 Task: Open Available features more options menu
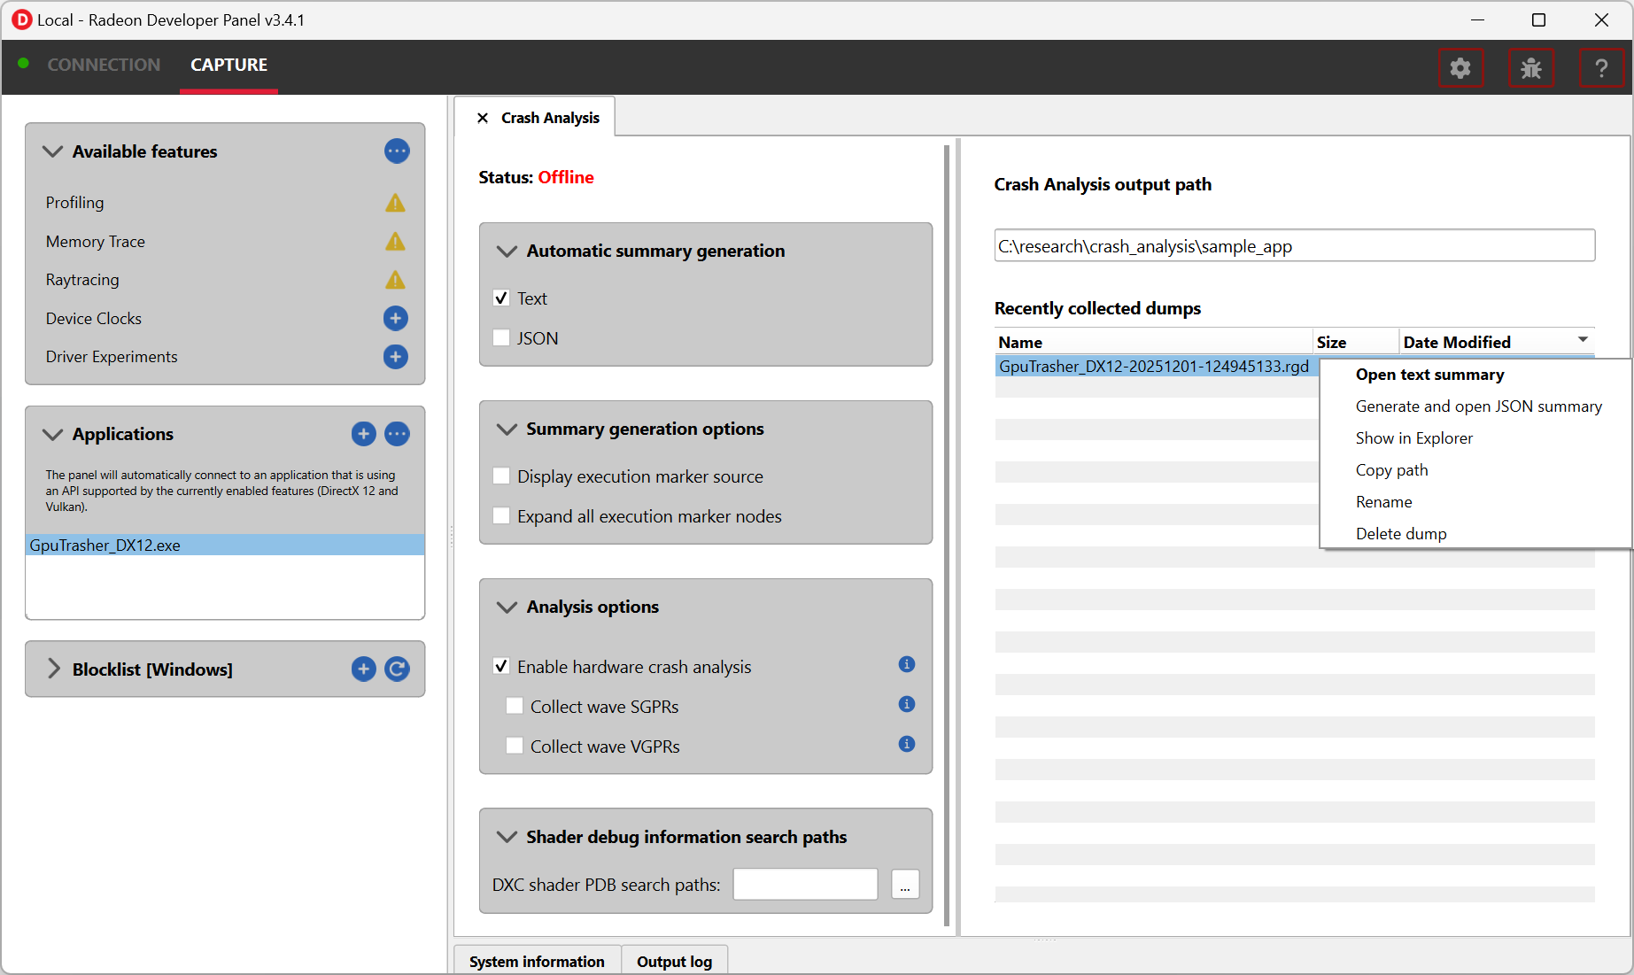point(397,151)
